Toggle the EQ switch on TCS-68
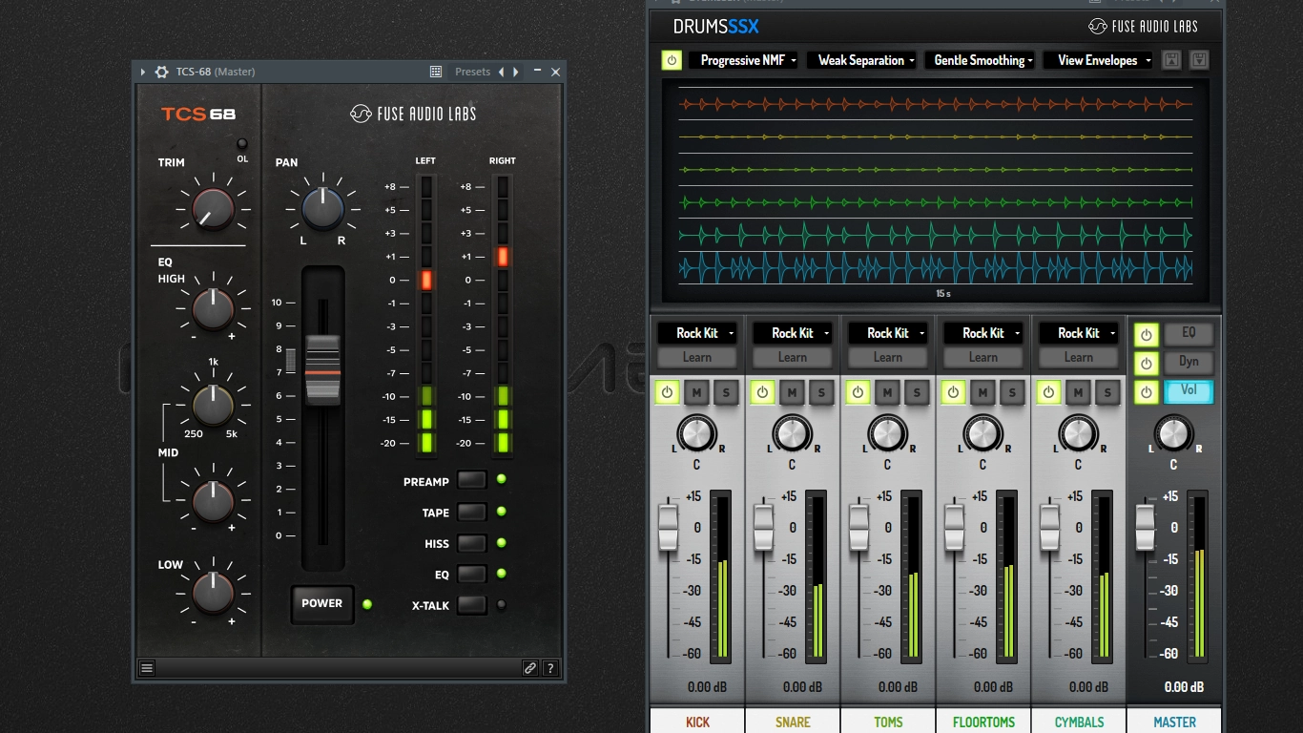Image resolution: width=1303 pixels, height=733 pixels. pos(471,574)
